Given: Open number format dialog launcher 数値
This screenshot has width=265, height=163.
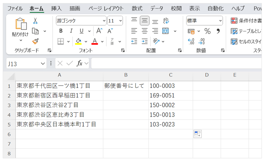Looking at the screenshot, I should (x=223, y=50).
